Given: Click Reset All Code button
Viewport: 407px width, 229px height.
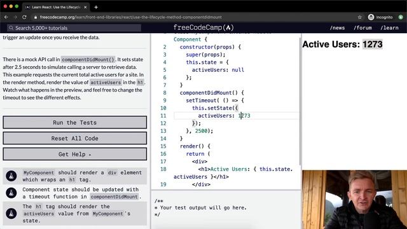Looking at the screenshot, I should 75,138.
